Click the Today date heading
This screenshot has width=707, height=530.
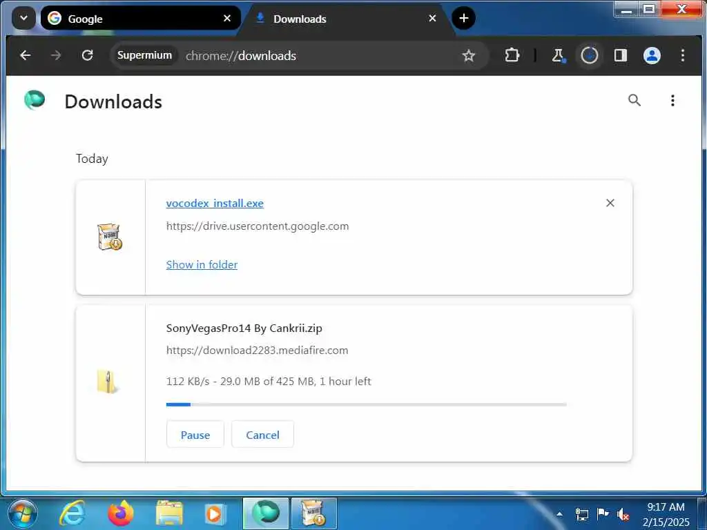92,159
